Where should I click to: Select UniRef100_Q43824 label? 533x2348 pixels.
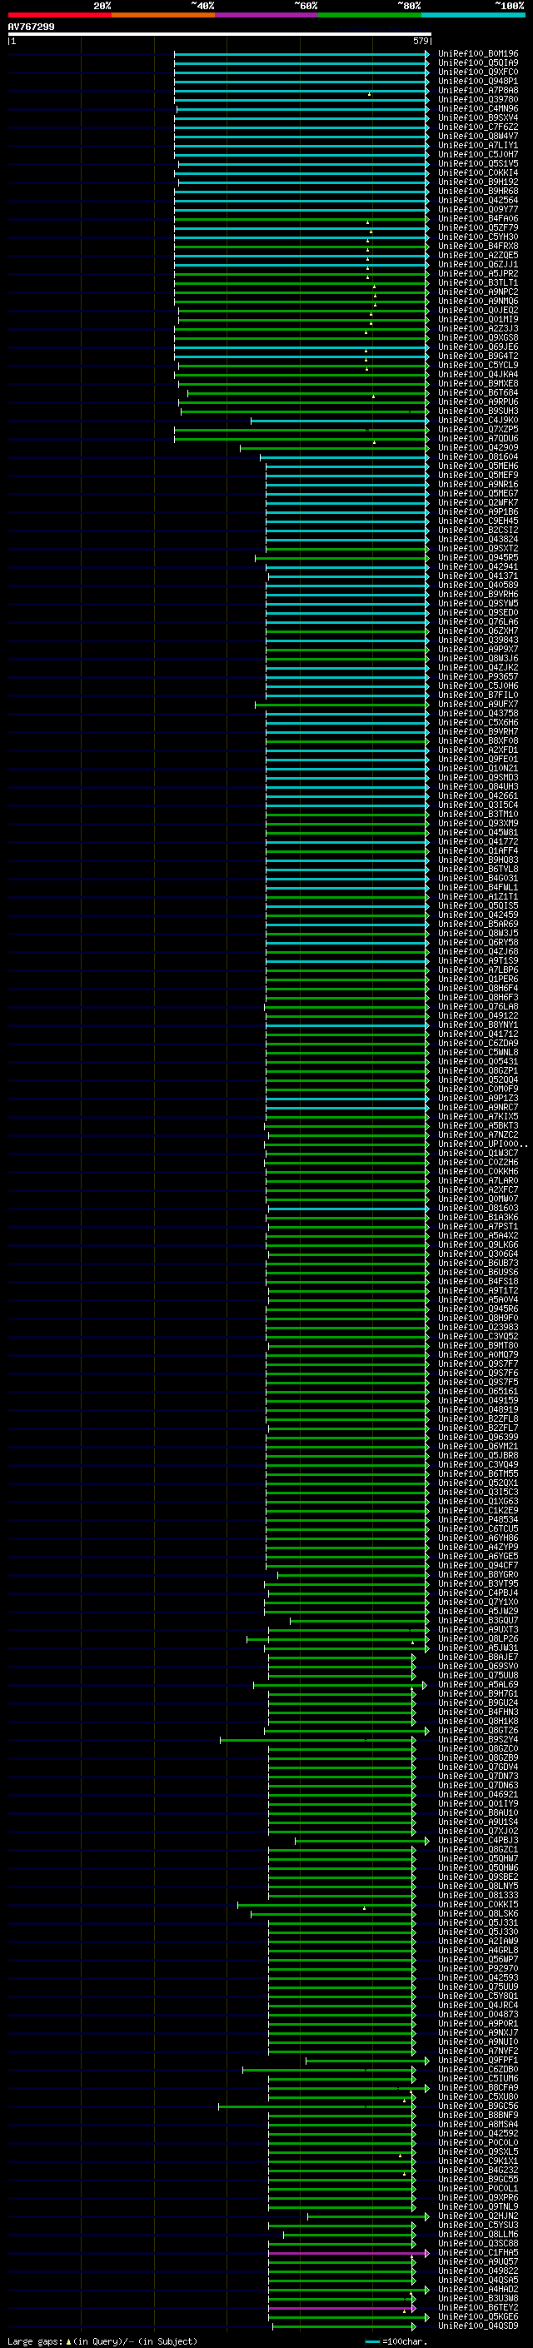click(478, 540)
